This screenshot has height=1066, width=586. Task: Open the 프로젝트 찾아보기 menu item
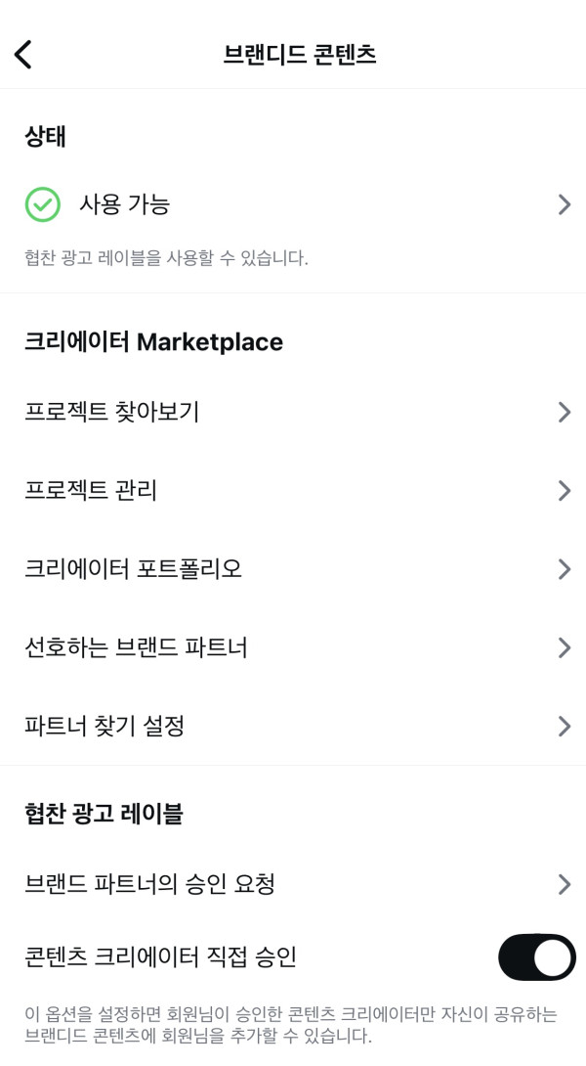pyautogui.click(x=112, y=412)
